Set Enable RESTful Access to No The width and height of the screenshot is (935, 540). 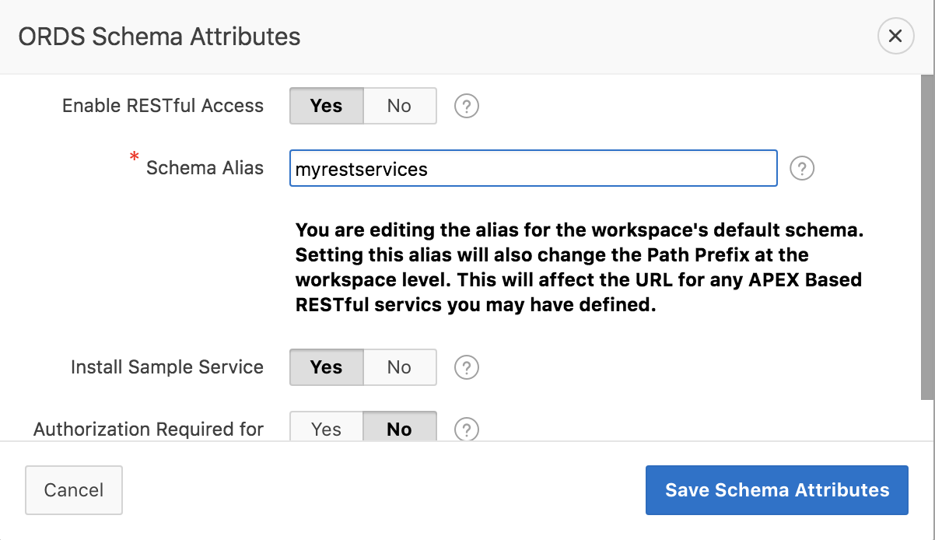[399, 106]
